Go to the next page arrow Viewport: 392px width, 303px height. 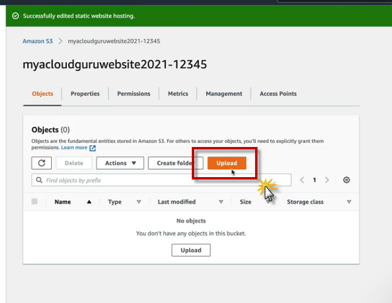tap(327, 180)
